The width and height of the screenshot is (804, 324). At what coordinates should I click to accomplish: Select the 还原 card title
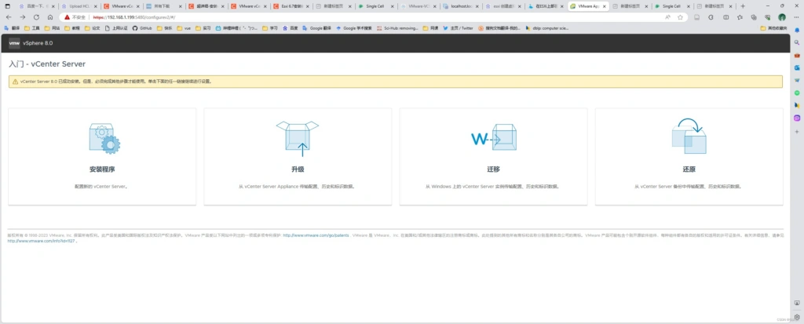[x=689, y=169]
